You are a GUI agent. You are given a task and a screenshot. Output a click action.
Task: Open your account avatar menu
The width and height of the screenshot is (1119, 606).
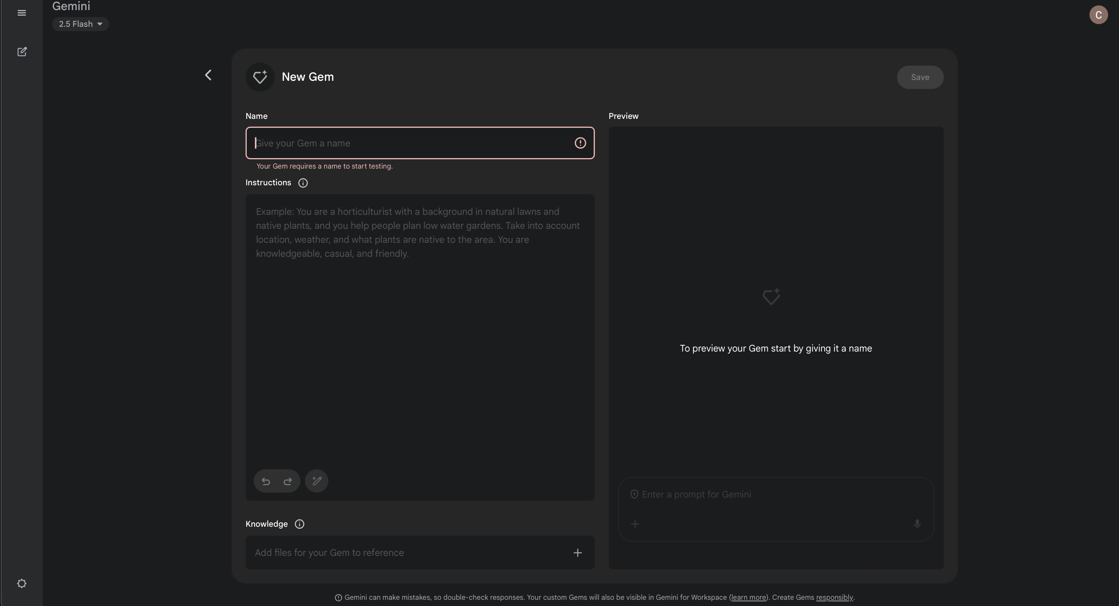click(1098, 14)
